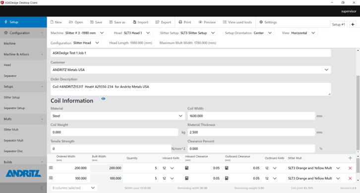
Task: Open an existing setup file
Action: click(76, 22)
